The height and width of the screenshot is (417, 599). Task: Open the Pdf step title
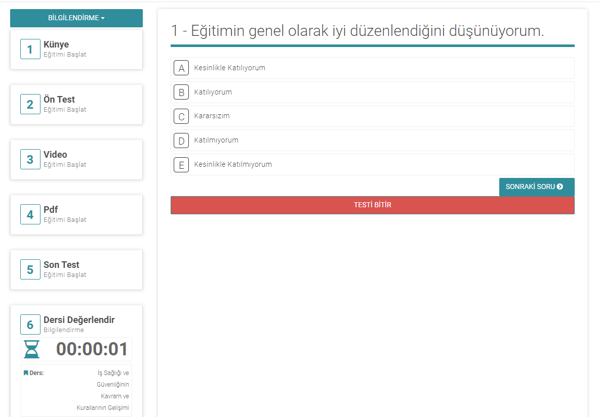[x=51, y=210]
